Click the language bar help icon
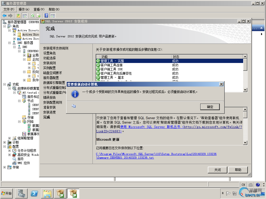The width and height of the screenshot is (266, 199). (x=258, y=184)
